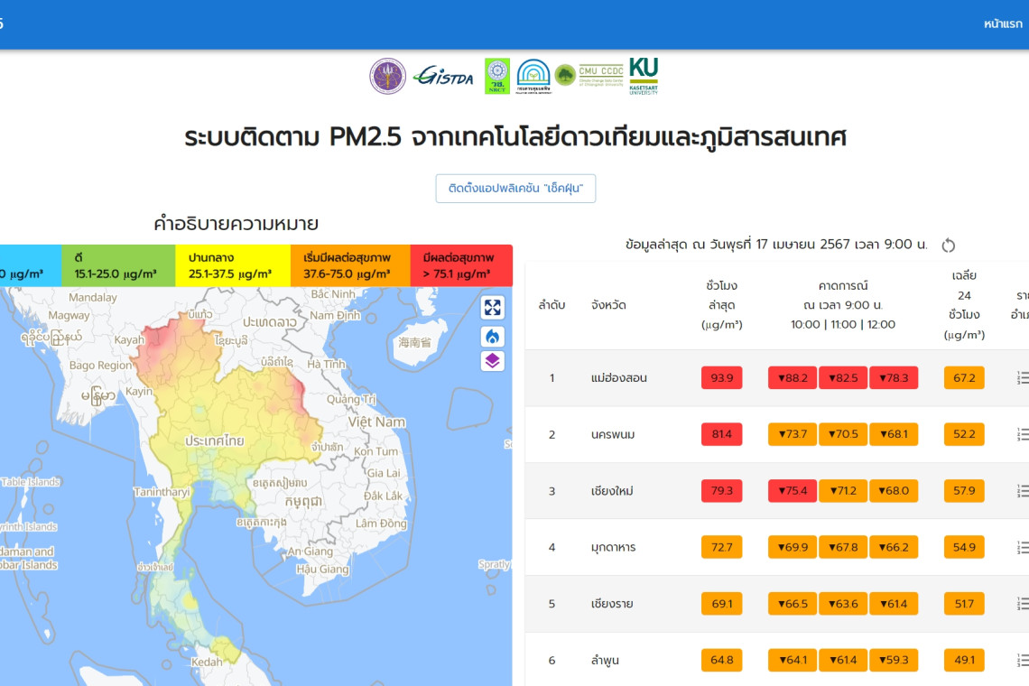Click the green NRCT logo
The height and width of the screenshot is (686, 1029).
(x=497, y=77)
